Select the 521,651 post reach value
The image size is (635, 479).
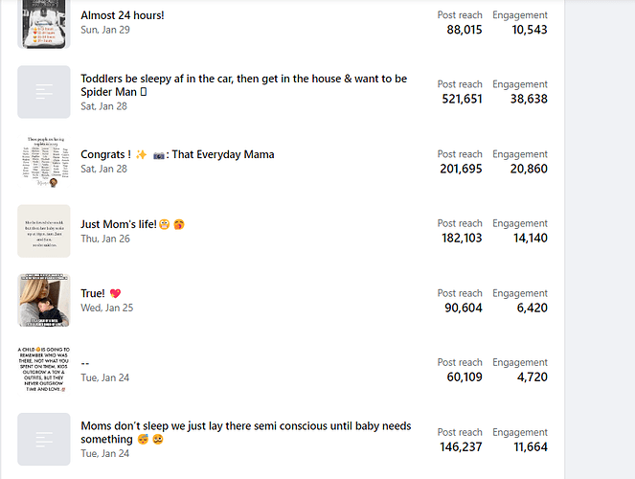tap(462, 99)
